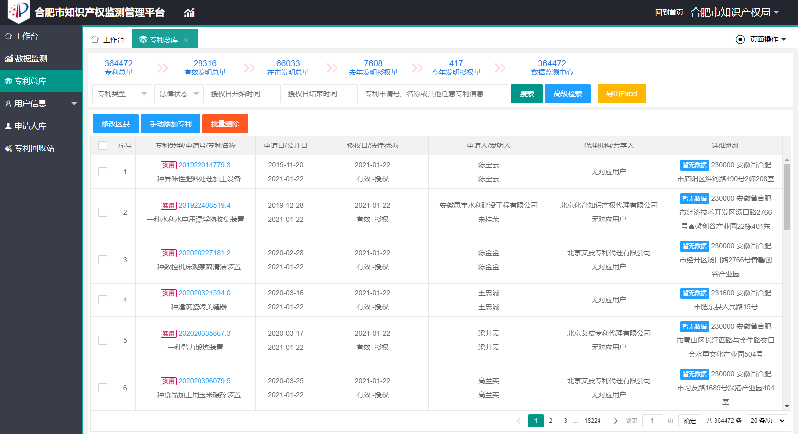Expand the 法律状态 dropdown
The height and width of the screenshot is (434, 798).
(x=179, y=94)
